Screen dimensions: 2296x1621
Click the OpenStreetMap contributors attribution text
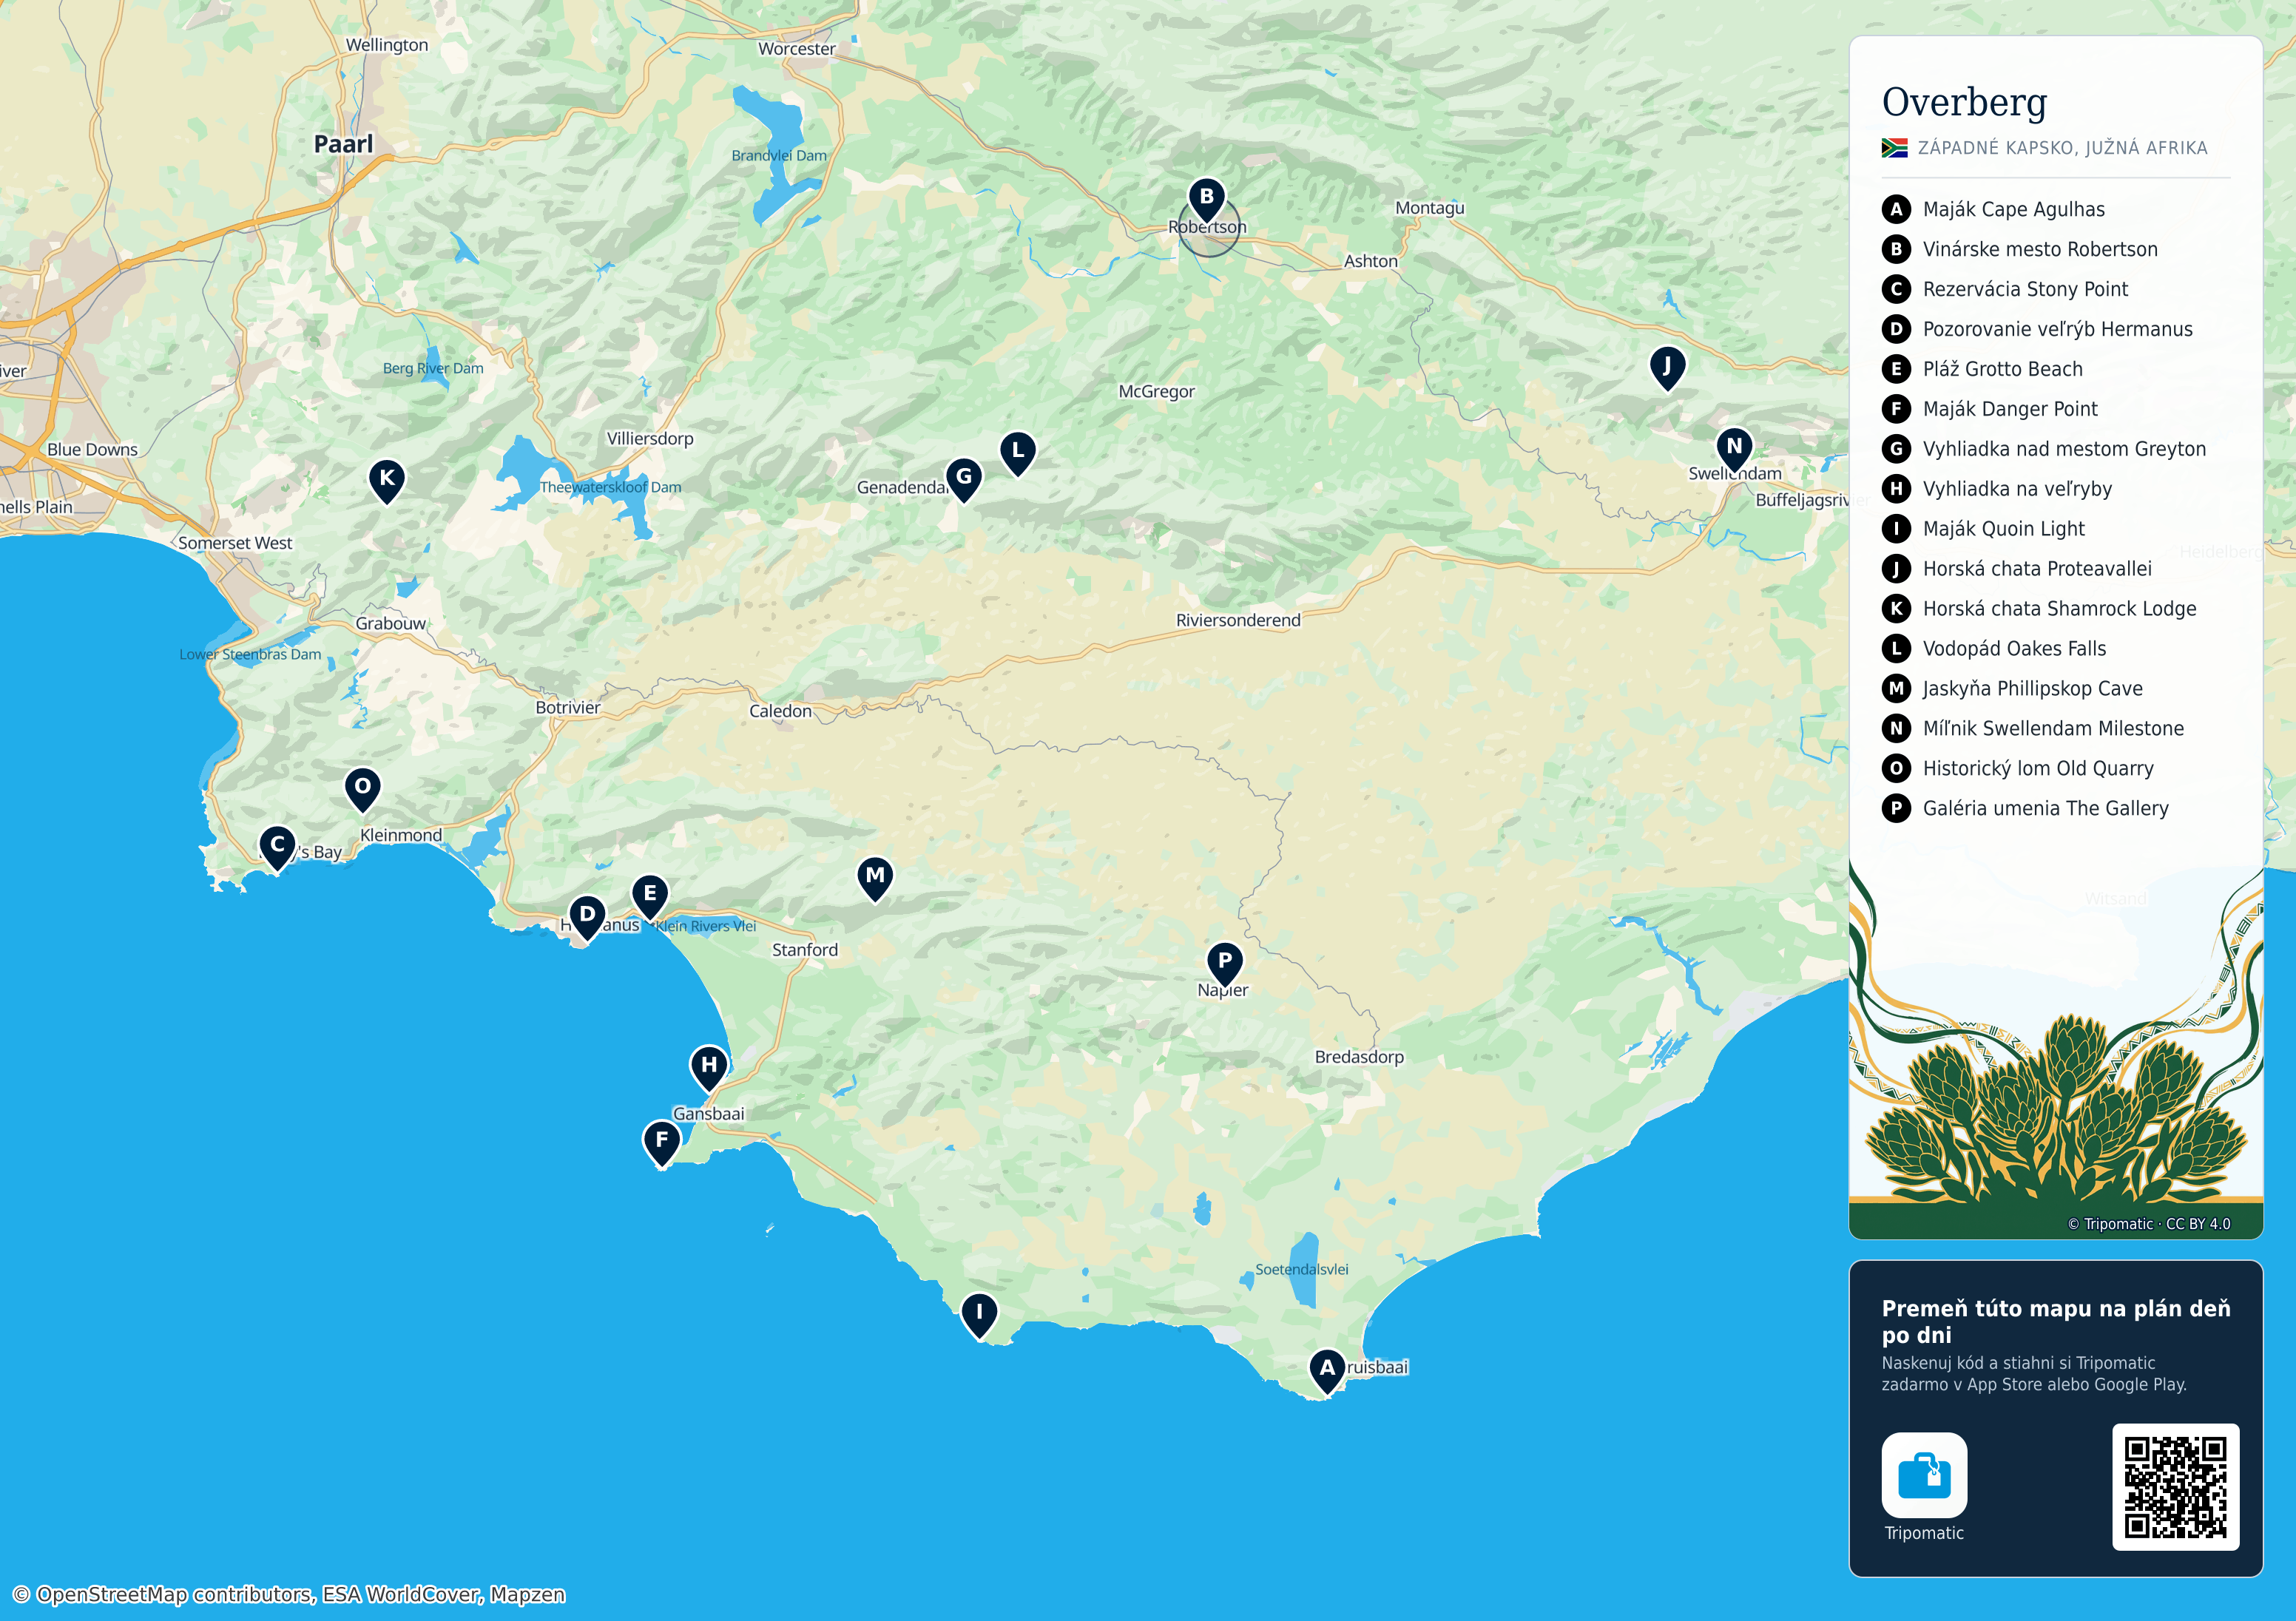click(x=289, y=1594)
